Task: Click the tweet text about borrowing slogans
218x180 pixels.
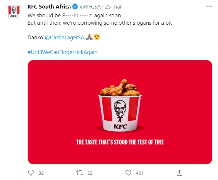Action: coord(100,23)
